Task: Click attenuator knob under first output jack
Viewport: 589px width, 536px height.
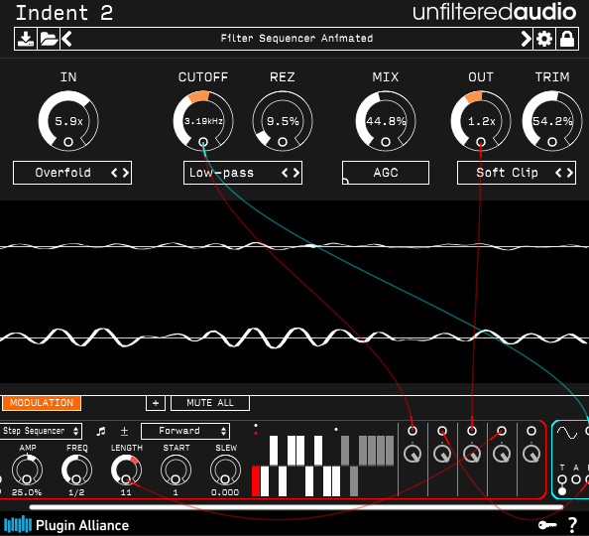Action: pos(412,454)
